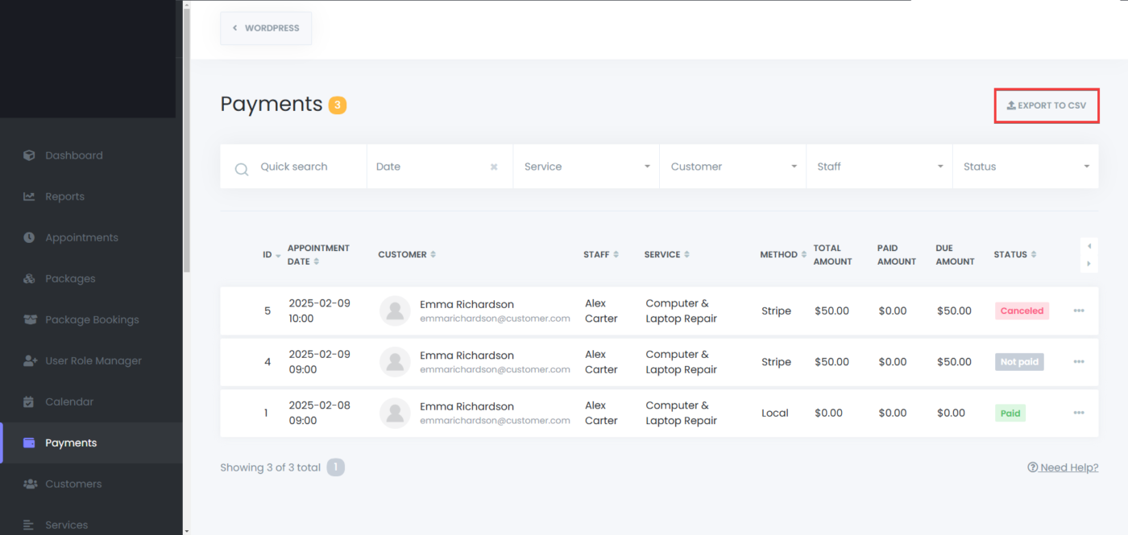Image resolution: width=1128 pixels, height=535 pixels.
Task: Click the User Role Manager icon
Action: pos(30,360)
